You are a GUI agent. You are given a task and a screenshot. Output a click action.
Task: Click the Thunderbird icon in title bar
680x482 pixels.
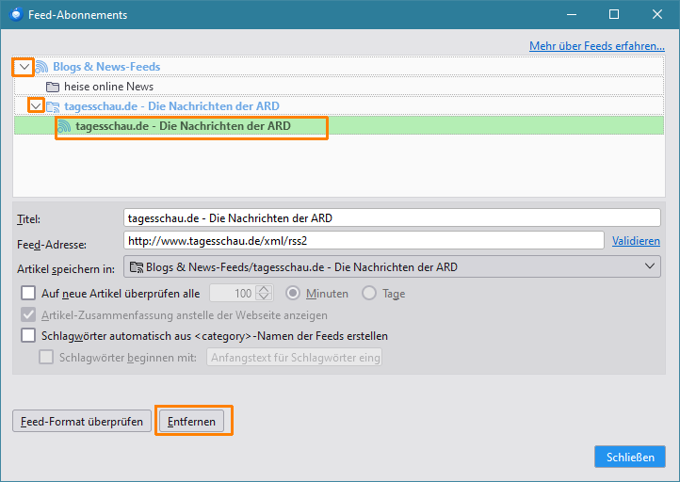(x=15, y=15)
